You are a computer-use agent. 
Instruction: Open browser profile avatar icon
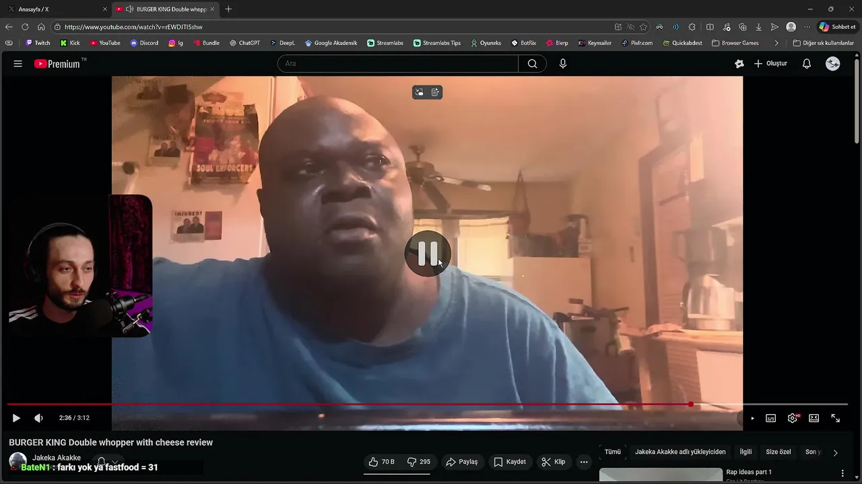[x=791, y=27]
